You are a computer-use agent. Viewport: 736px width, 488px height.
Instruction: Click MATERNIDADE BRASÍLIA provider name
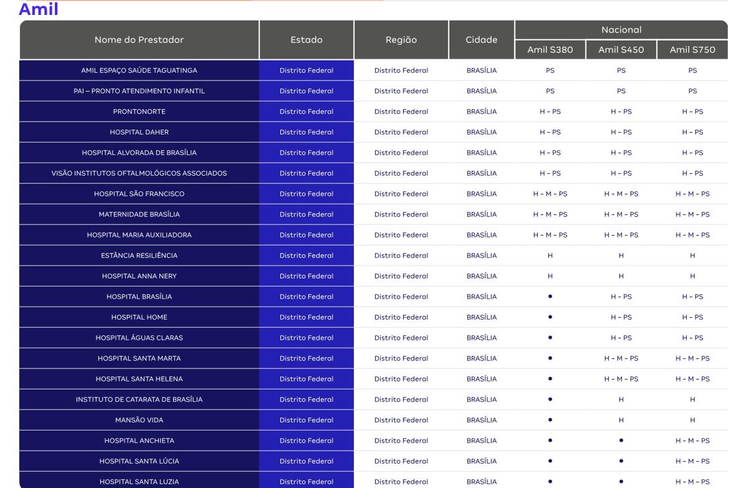pyautogui.click(x=139, y=214)
